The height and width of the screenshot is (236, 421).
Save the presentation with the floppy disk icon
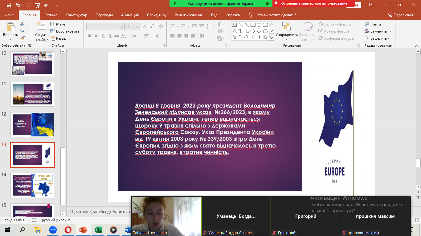click(8, 5)
